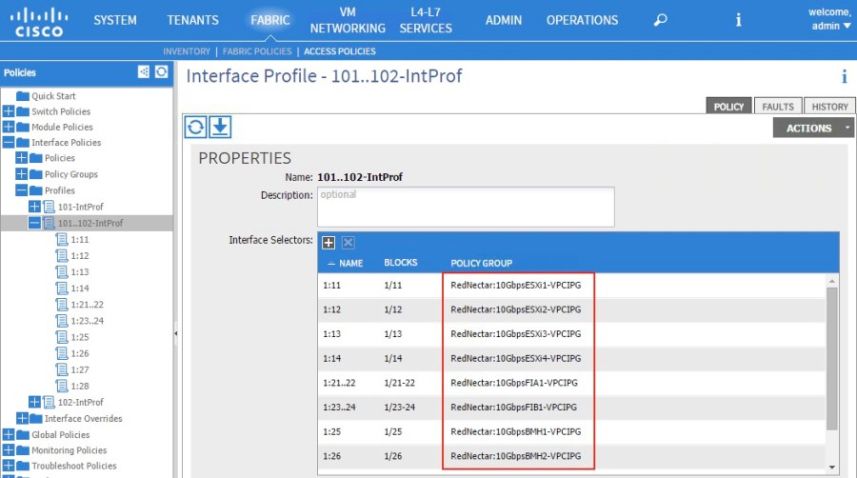Expand the 102-IntProf profile node
Image resolution: width=857 pixels, height=478 pixels.
coord(35,402)
